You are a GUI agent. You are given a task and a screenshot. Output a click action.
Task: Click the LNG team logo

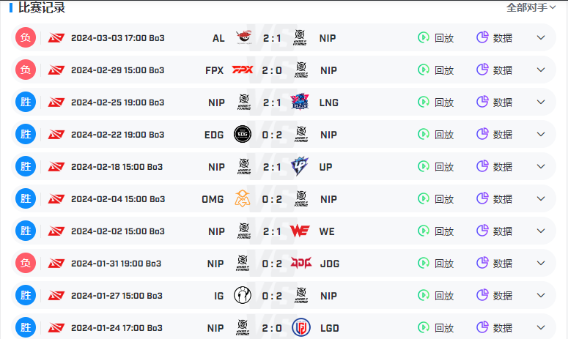pos(300,102)
